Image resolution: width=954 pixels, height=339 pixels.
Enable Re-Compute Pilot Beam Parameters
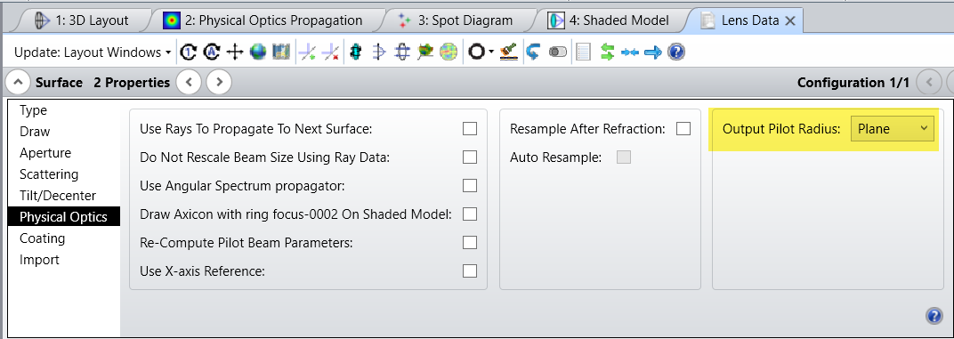coord(469,242)
